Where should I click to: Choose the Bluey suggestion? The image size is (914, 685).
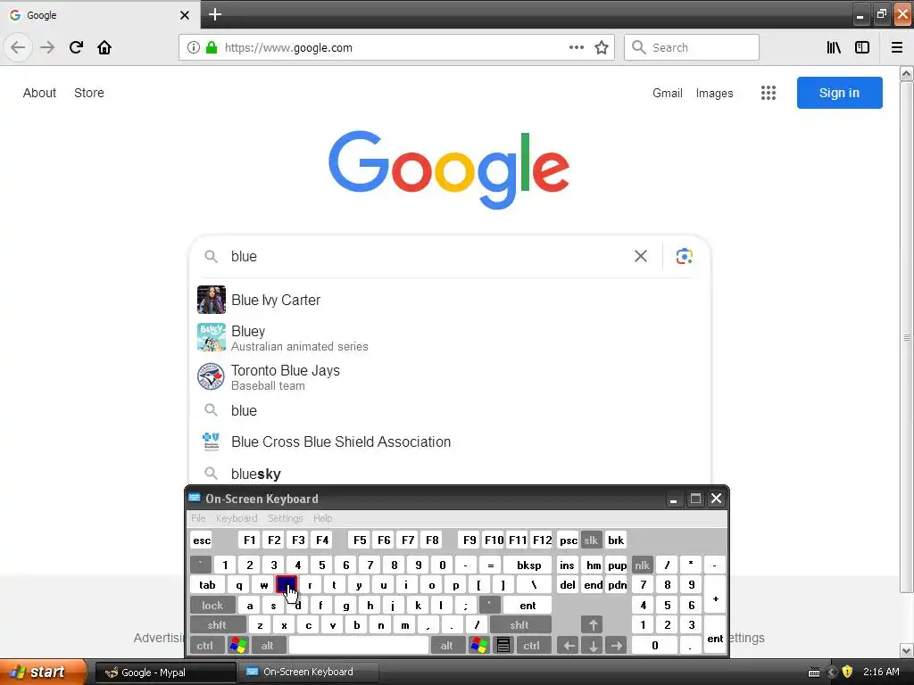click(449, 338)
